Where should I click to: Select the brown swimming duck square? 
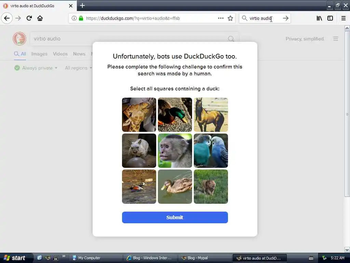[x=175, y=187]
